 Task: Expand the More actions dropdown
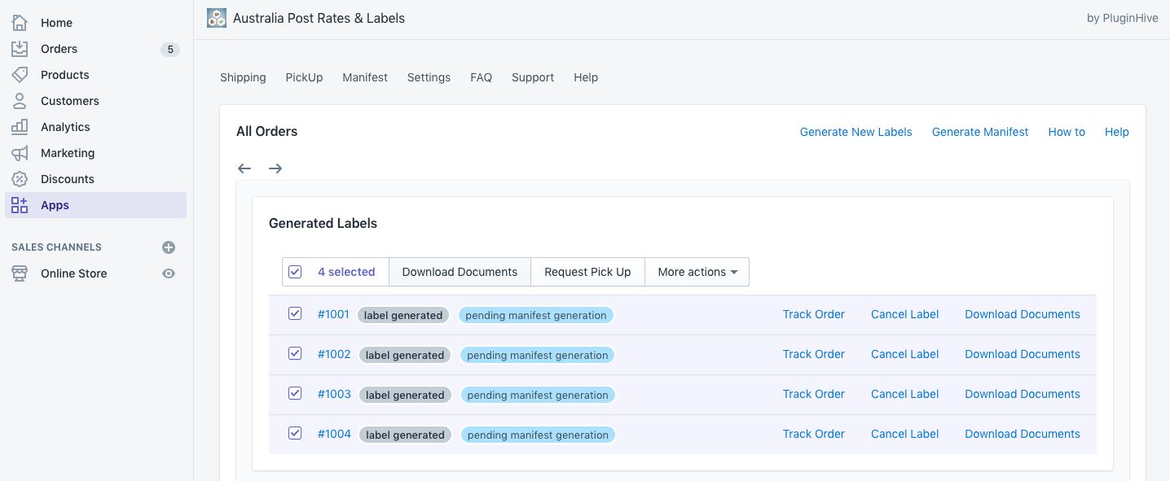pos(697,272)
